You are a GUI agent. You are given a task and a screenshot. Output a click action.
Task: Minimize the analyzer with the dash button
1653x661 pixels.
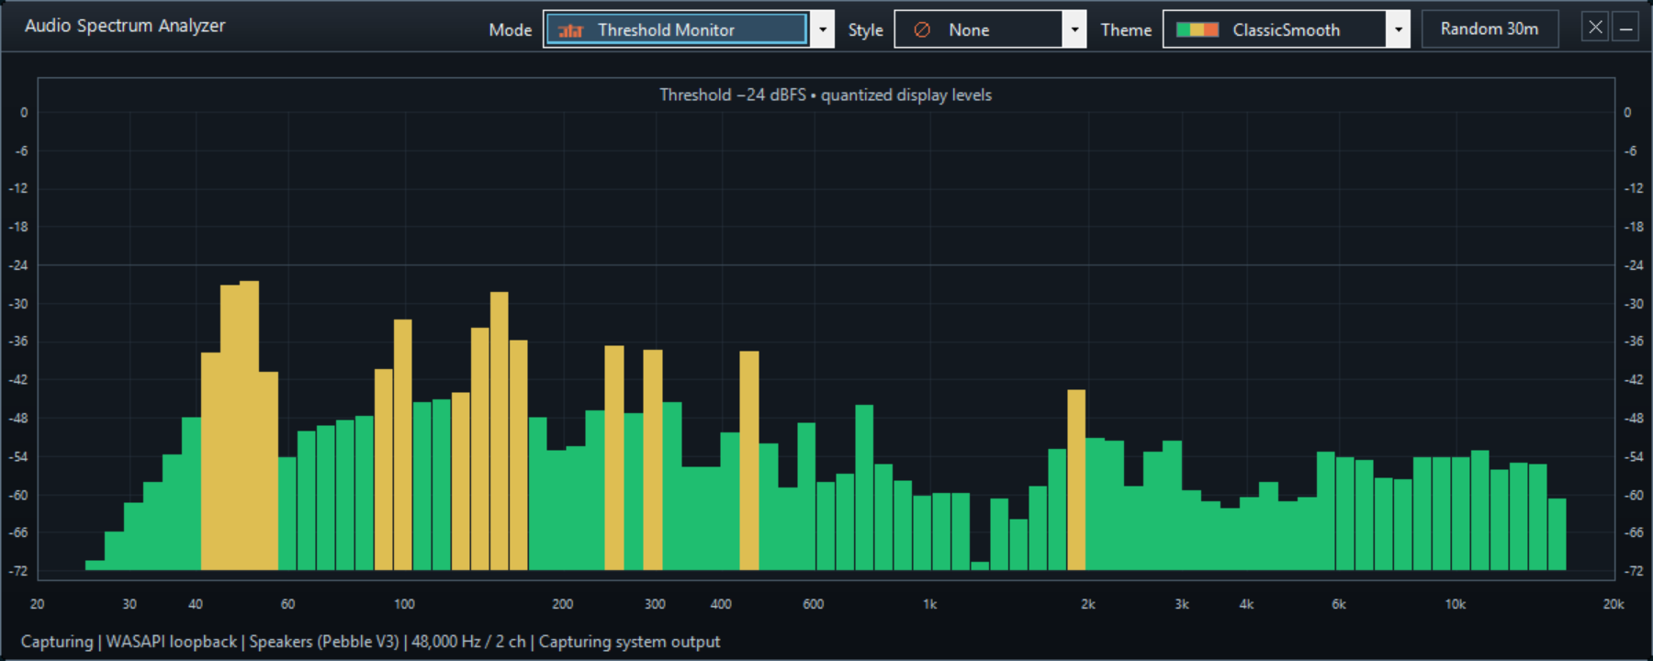tap(1625, 28)
